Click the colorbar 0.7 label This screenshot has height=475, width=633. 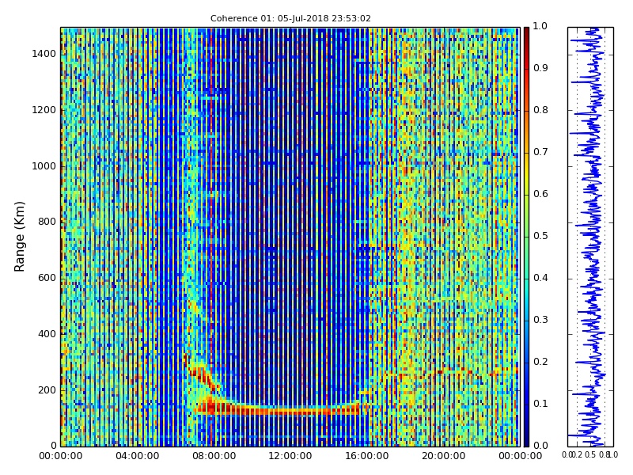[540, 152]
